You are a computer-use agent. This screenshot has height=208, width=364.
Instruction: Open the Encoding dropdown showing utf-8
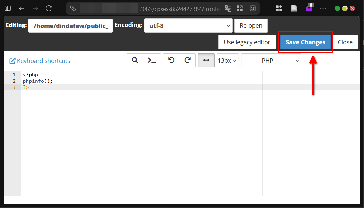pos(188,25)
